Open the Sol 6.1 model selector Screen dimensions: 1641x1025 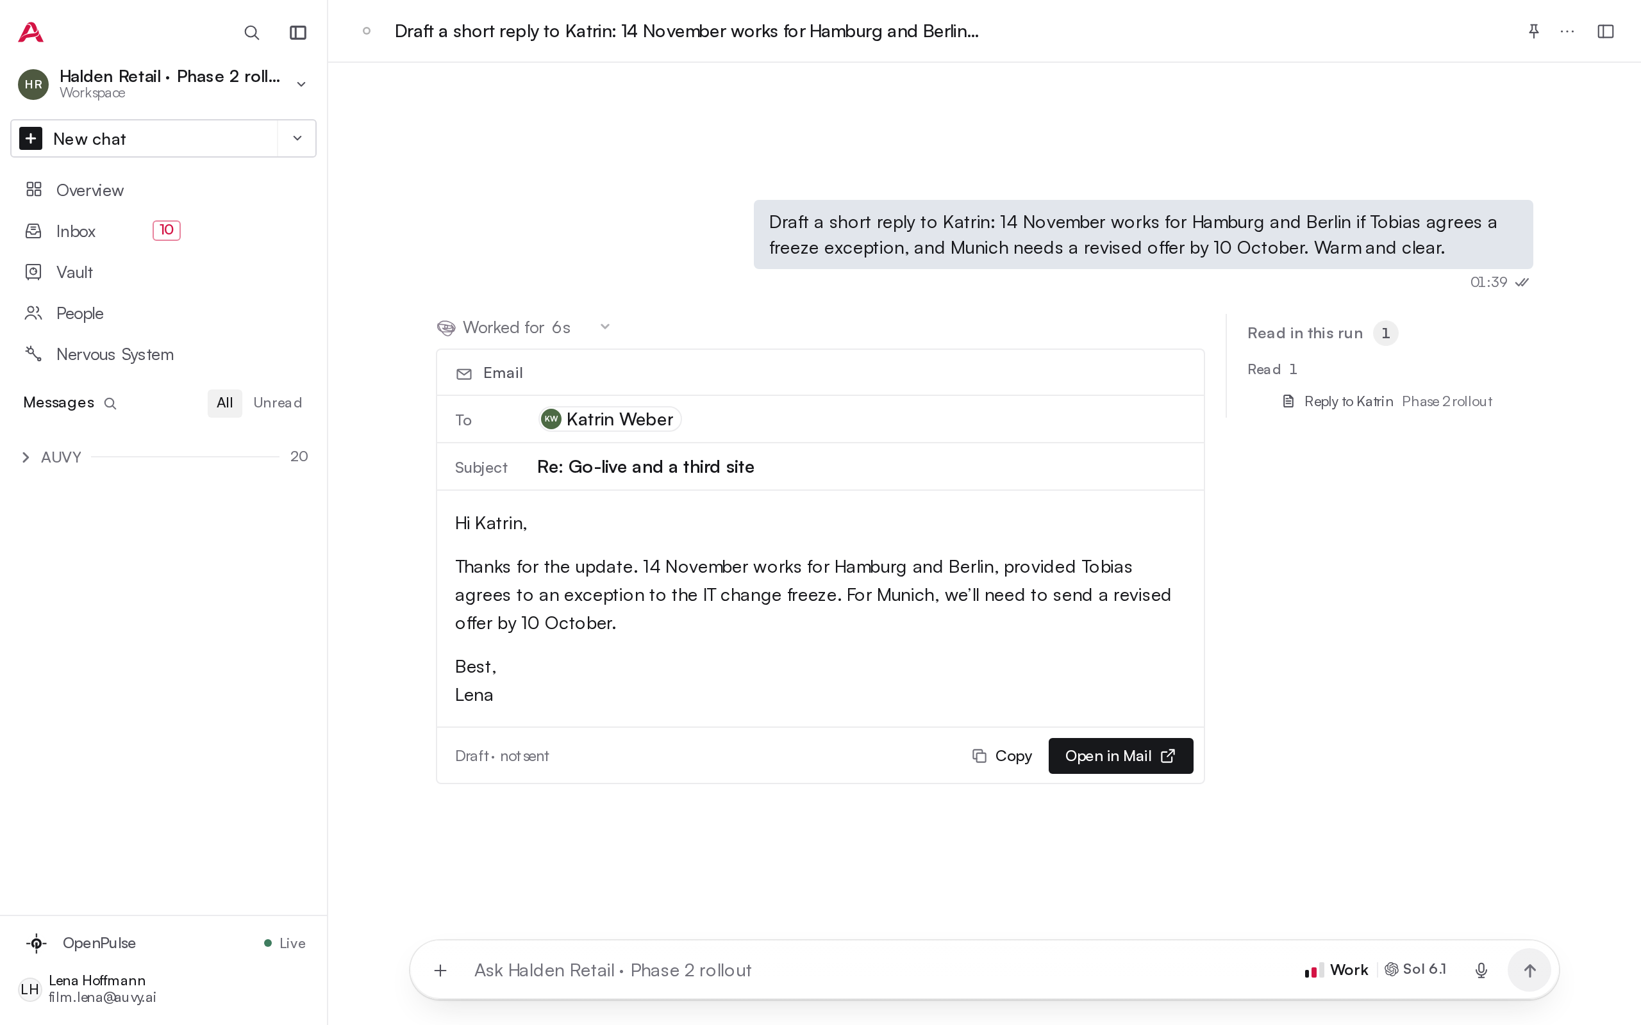click(1415, 969)
